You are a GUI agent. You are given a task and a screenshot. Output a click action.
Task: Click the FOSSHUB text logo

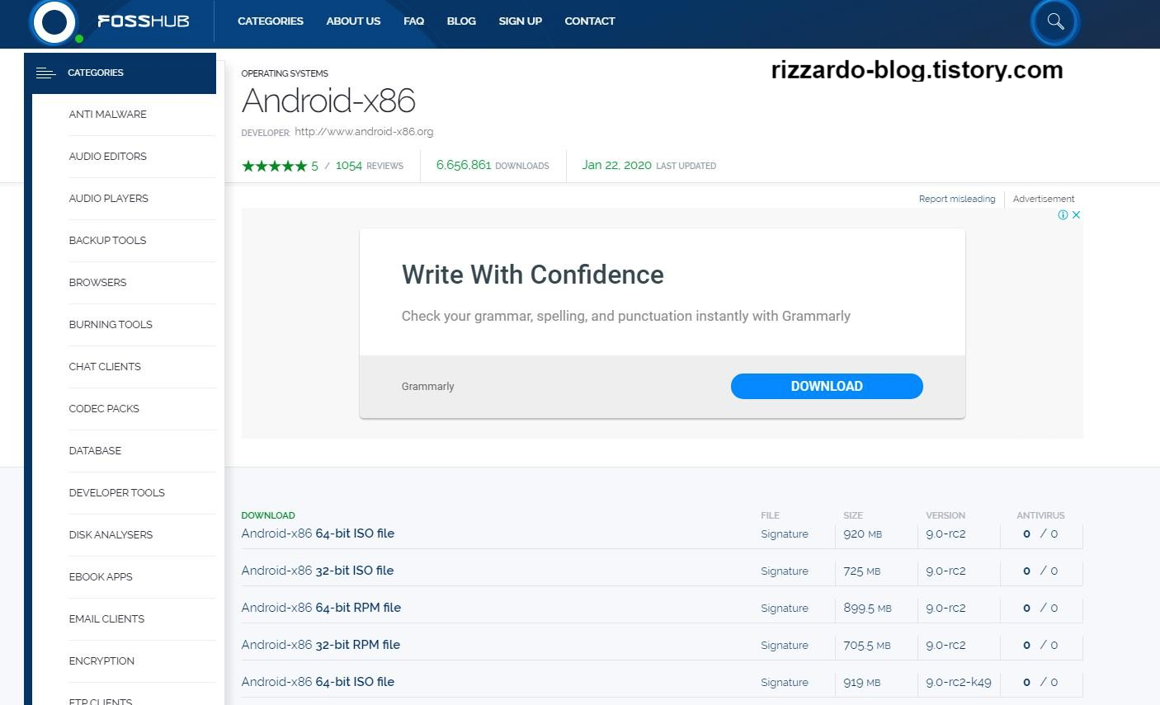pos(144,21)
